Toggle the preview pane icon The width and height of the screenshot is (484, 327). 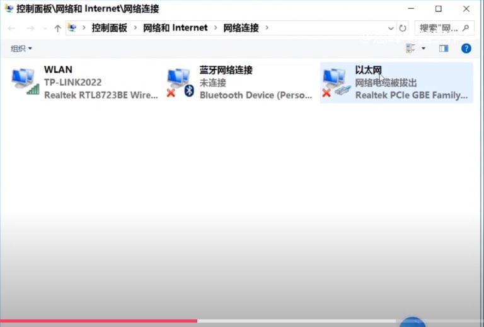pyautogui.click(x=444, y=48)
